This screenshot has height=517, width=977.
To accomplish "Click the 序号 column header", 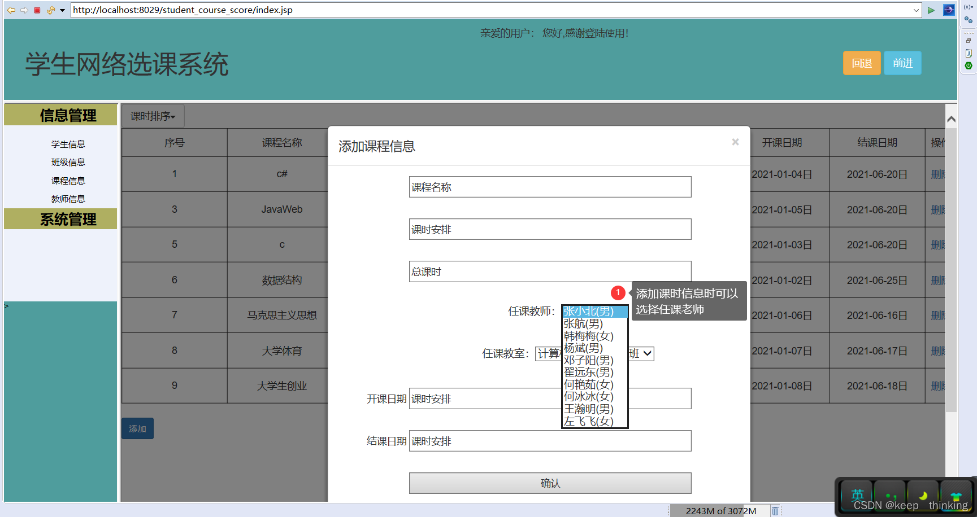I will (174, 143).
